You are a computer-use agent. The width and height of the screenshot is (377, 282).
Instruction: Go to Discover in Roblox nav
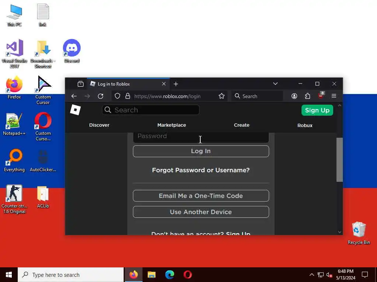[99, 125]
